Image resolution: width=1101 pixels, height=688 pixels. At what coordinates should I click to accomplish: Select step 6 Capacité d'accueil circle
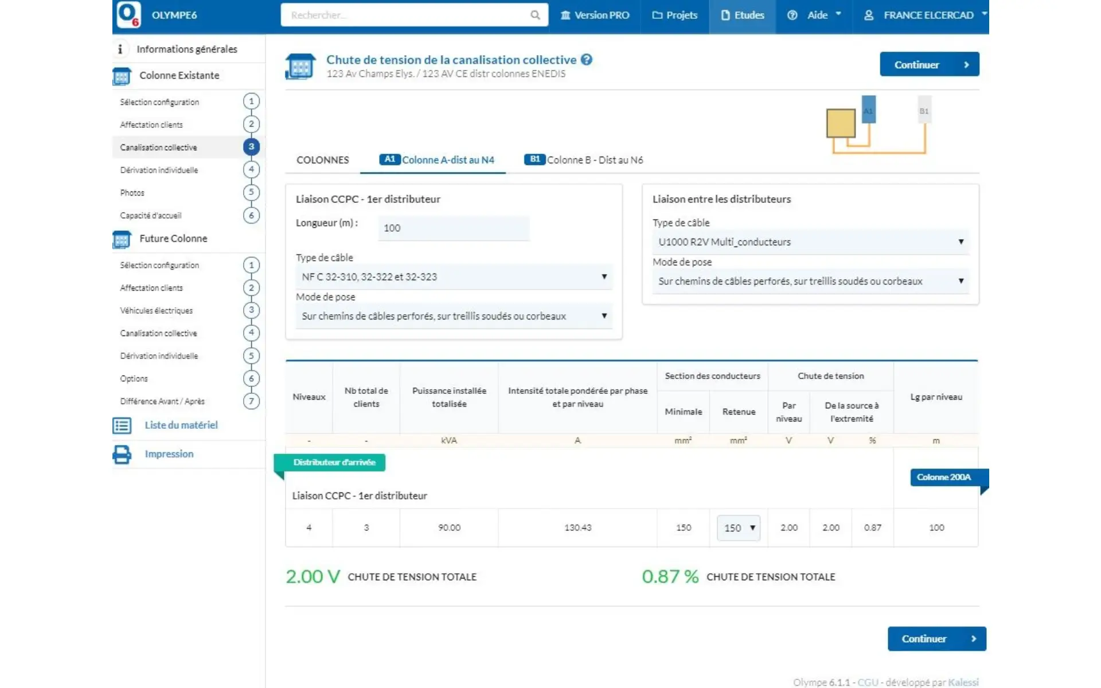251,216
